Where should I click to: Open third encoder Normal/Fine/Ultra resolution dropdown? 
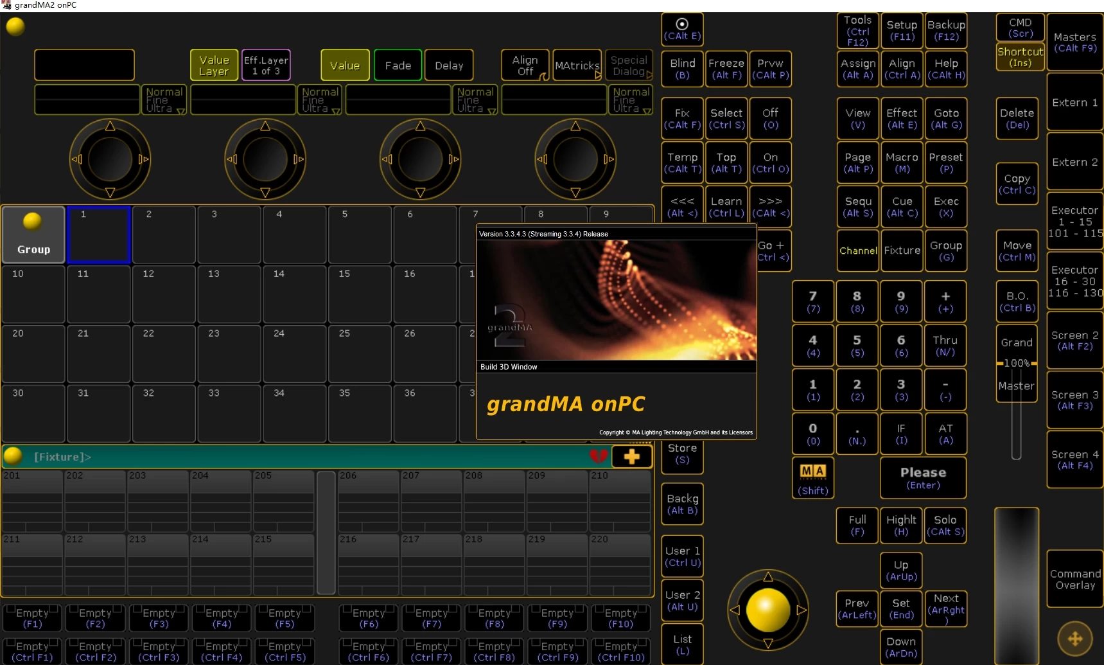coord(475,100)
